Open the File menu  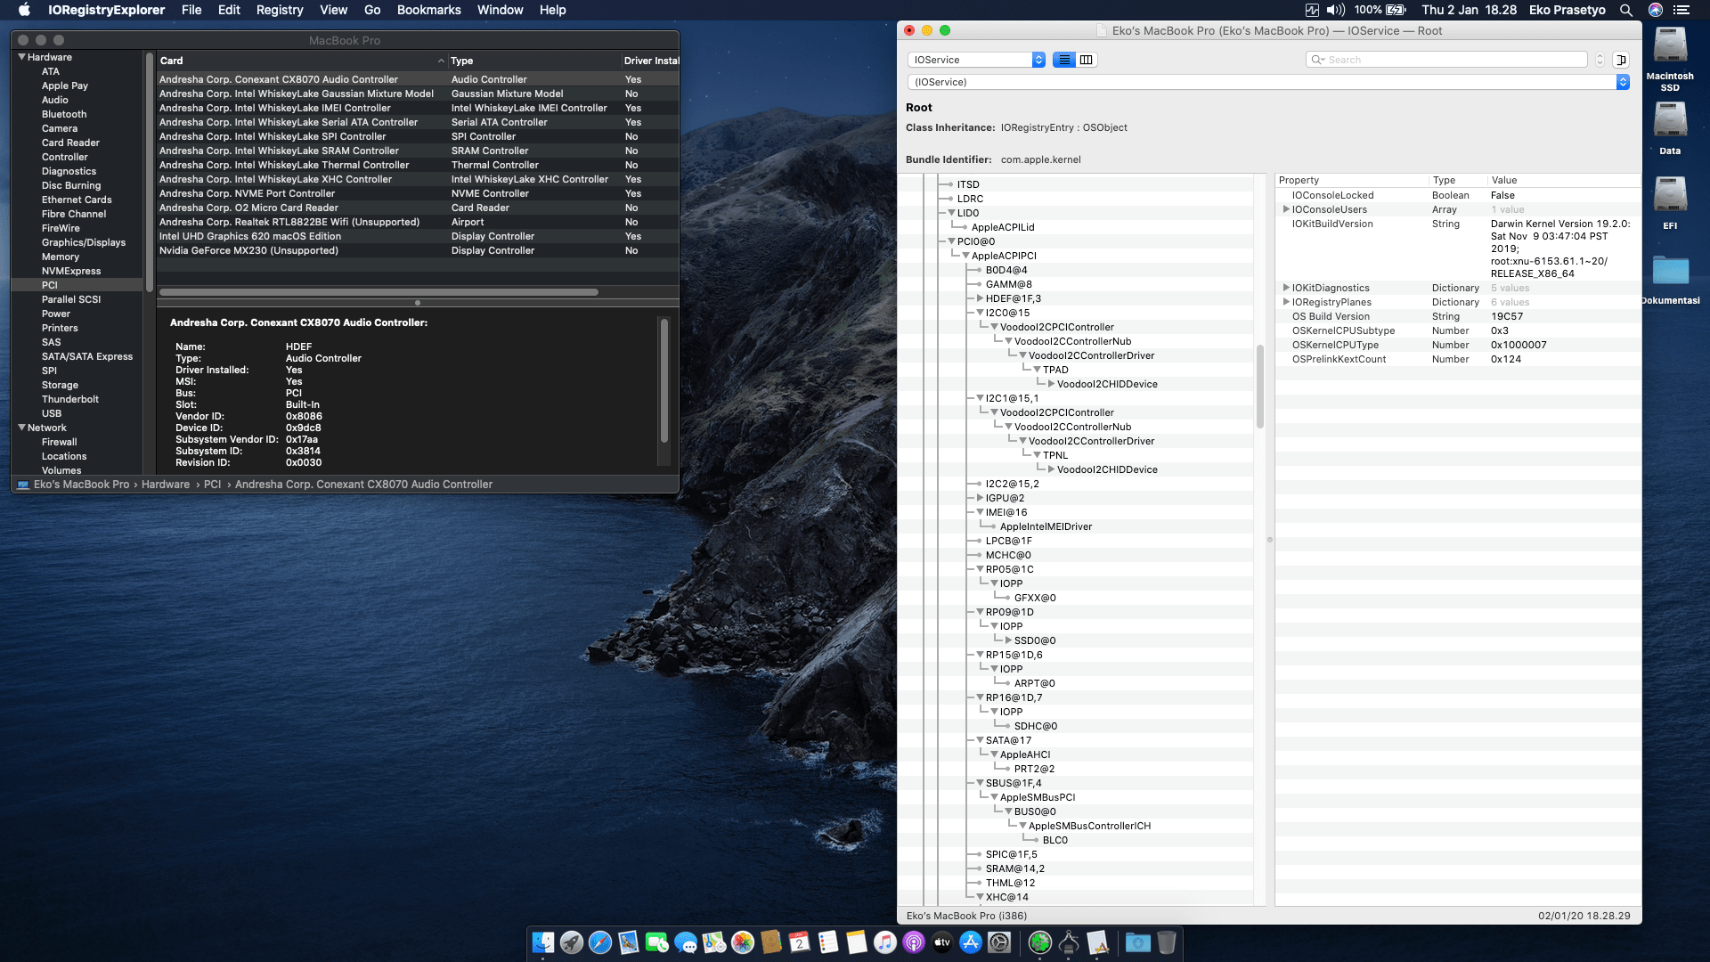(191, 10)
